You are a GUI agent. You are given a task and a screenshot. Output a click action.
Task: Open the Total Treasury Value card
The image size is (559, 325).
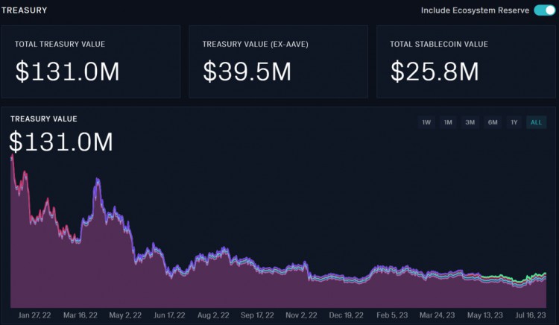coord(91,61)
